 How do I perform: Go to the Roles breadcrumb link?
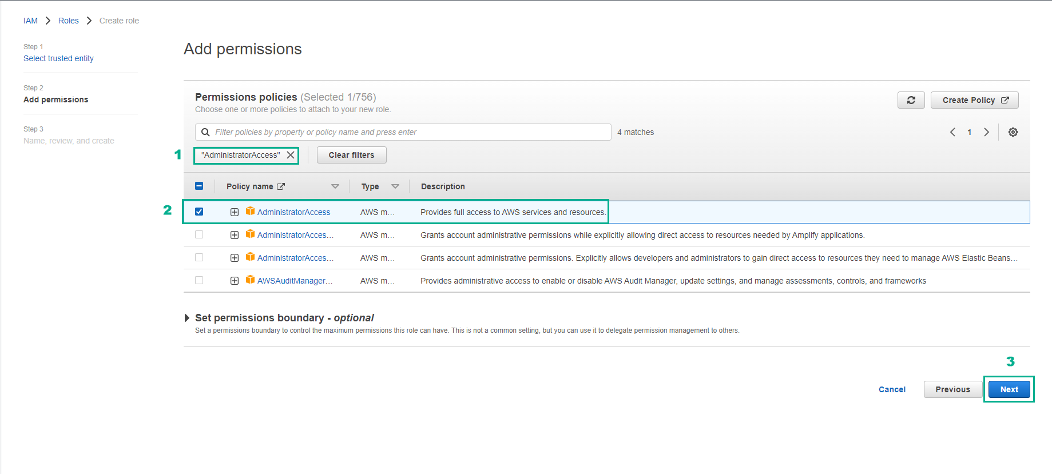click(x=69, y=21)
